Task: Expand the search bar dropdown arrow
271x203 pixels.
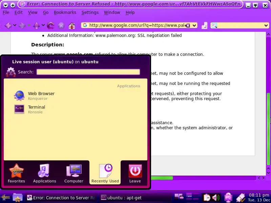Action: tap(266, 26)
